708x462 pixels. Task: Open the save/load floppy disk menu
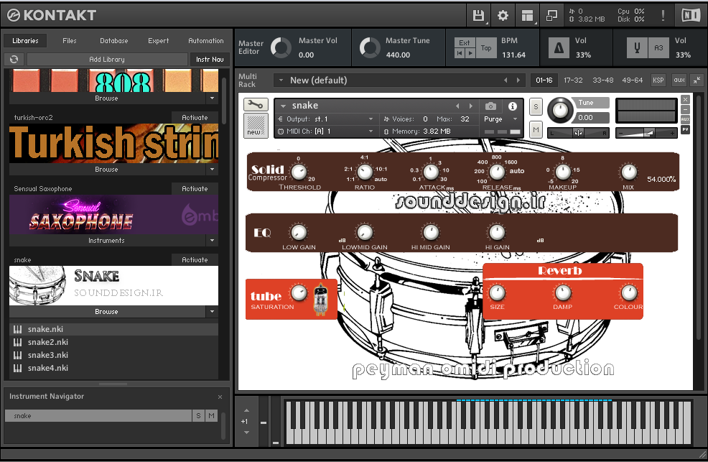(478, 15)
